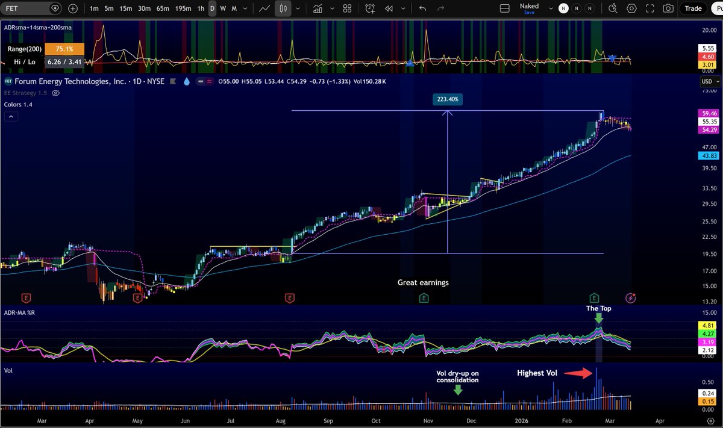The image size is (723, 428).
Task: Take a snapshot with the camera icon
Action: [668, 8]
